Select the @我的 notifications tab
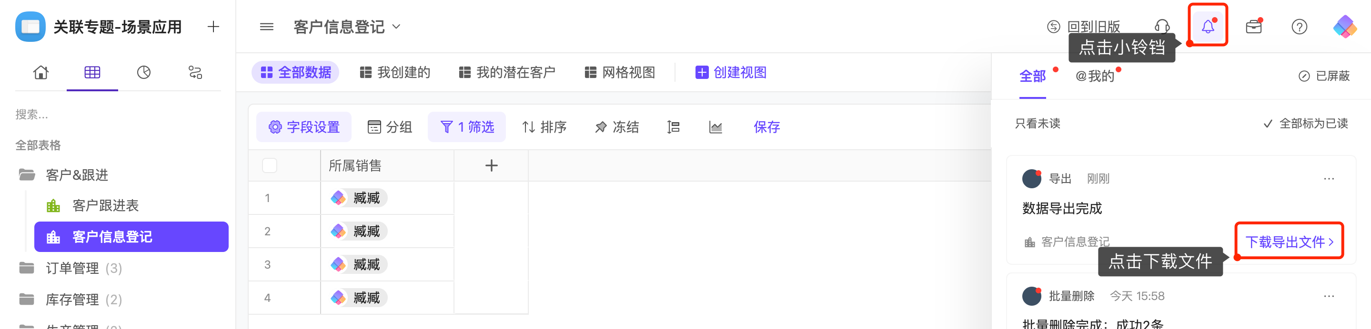Image resolution: width=1371 pixels, height=329 pixels. click(1094, 76)
